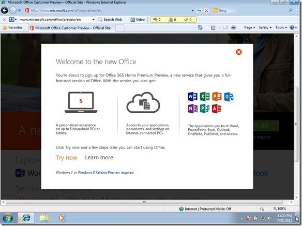Click the main address bar URL
The height and width of the screenshot is (226, 302).
(x=66, y=10)
